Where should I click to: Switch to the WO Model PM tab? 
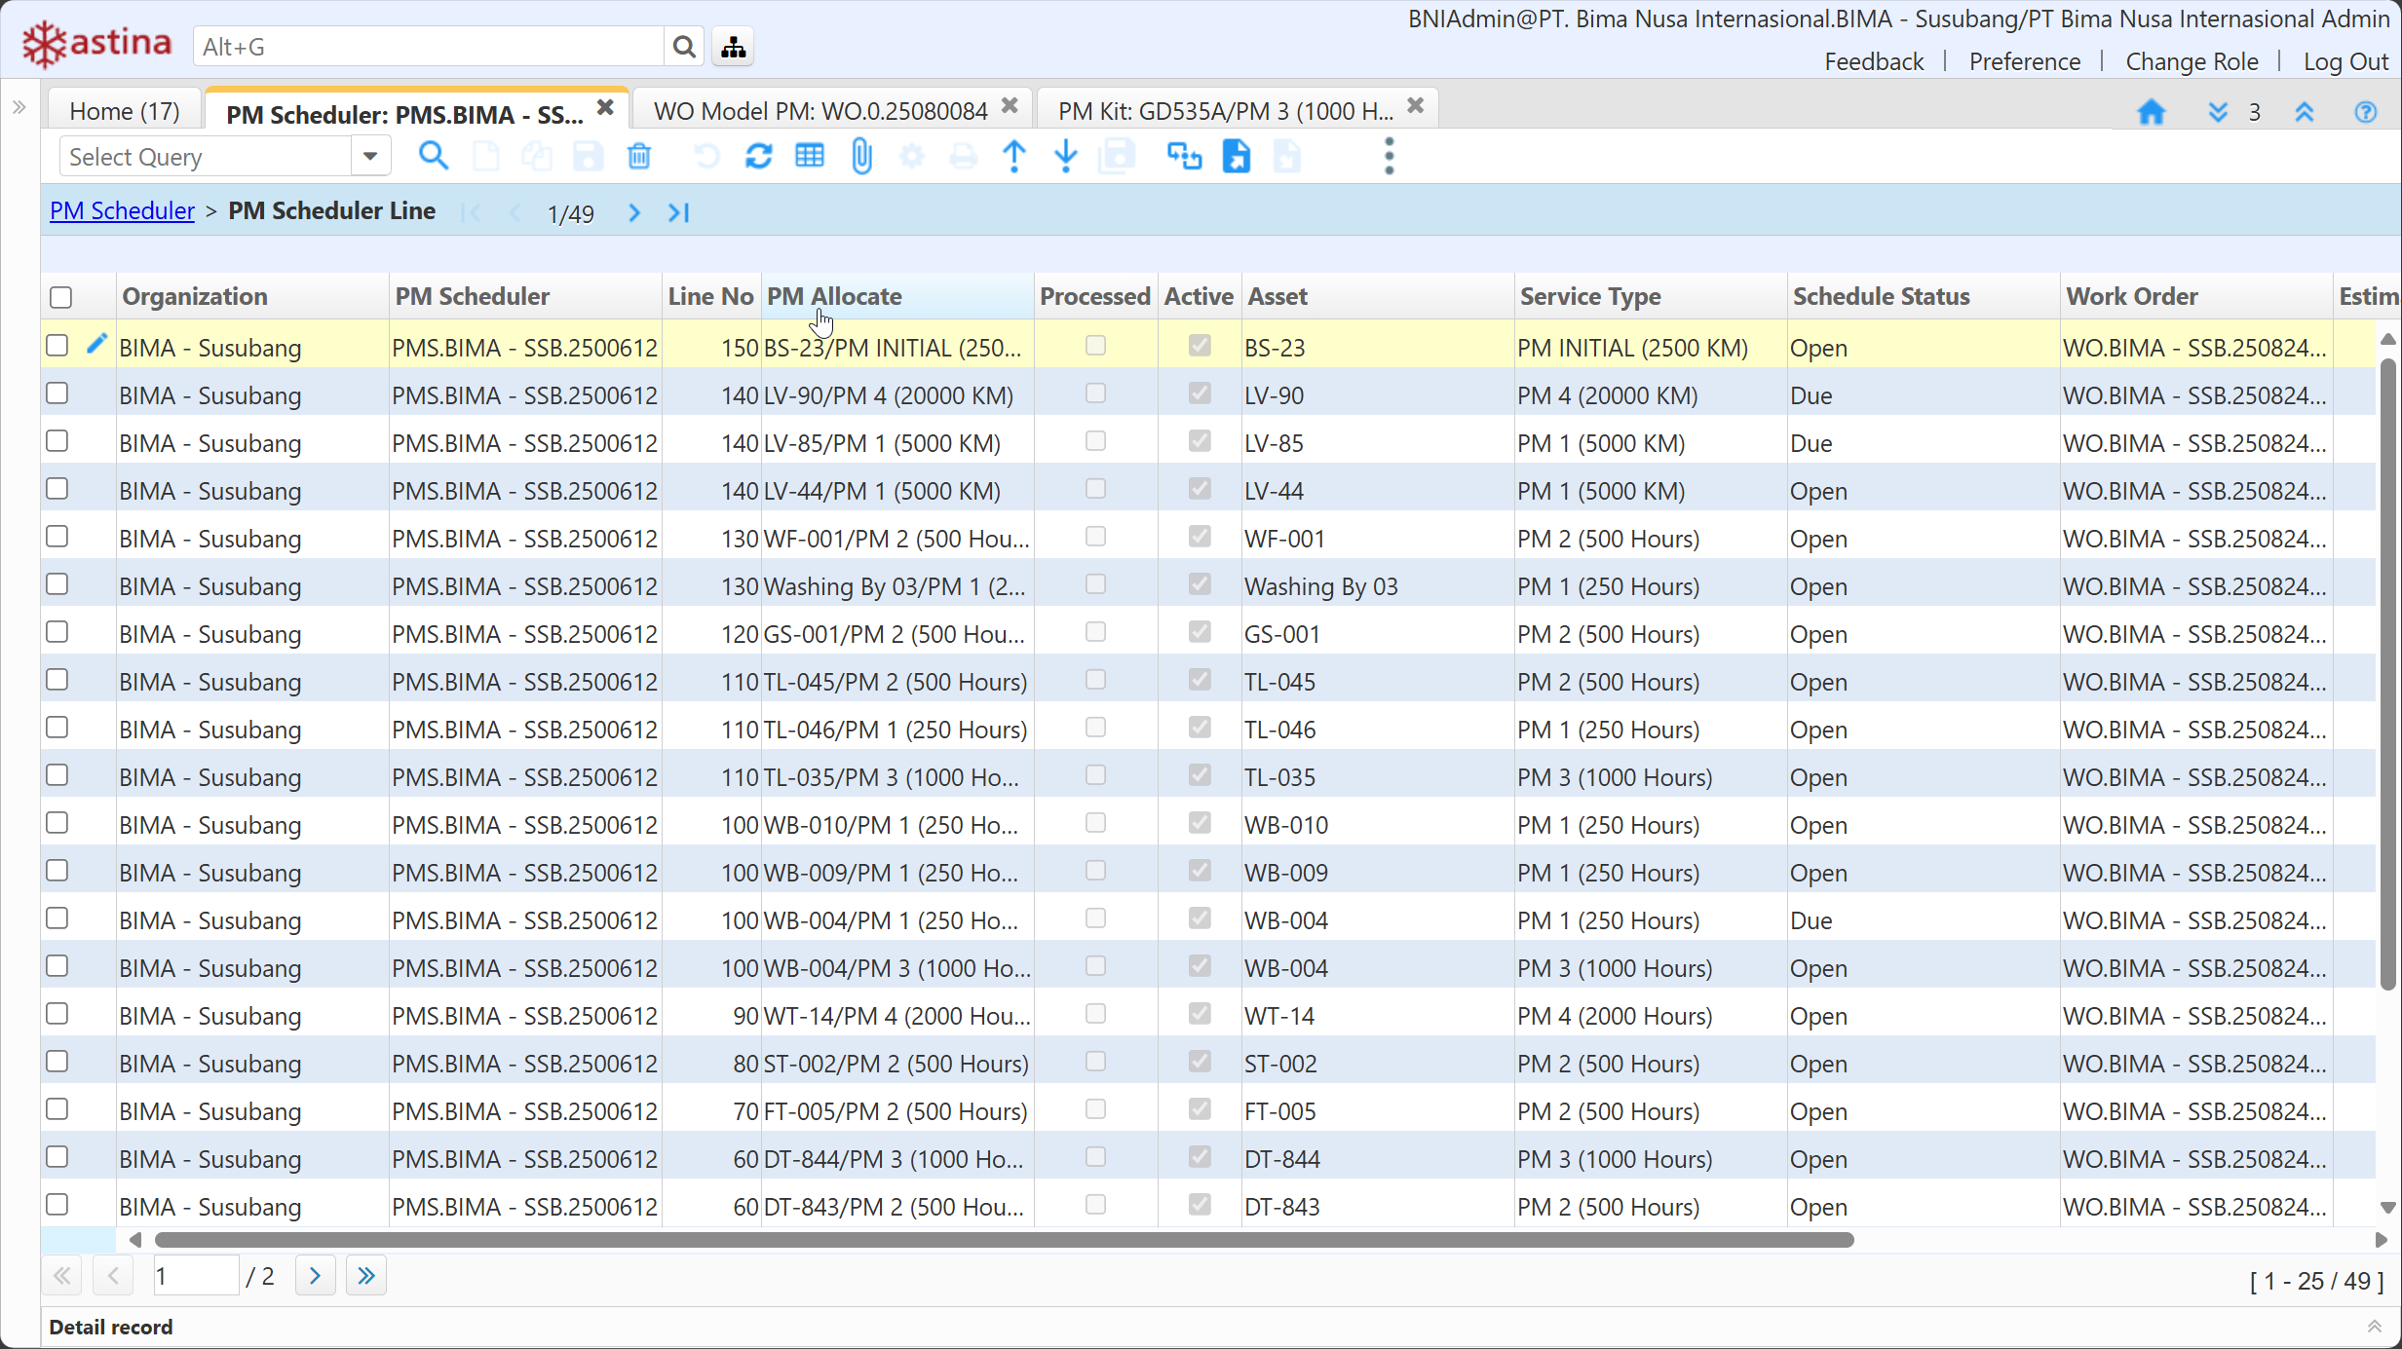(820, 111)
